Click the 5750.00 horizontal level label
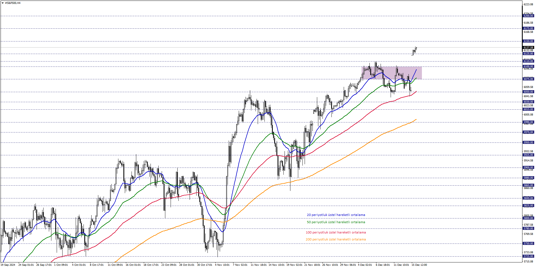This screenshot has width=535, height=268. [x=528, y=244]
